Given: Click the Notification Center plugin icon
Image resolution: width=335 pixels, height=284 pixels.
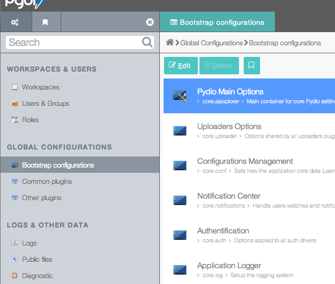Looking at the screenshot, I should [180, 200].
